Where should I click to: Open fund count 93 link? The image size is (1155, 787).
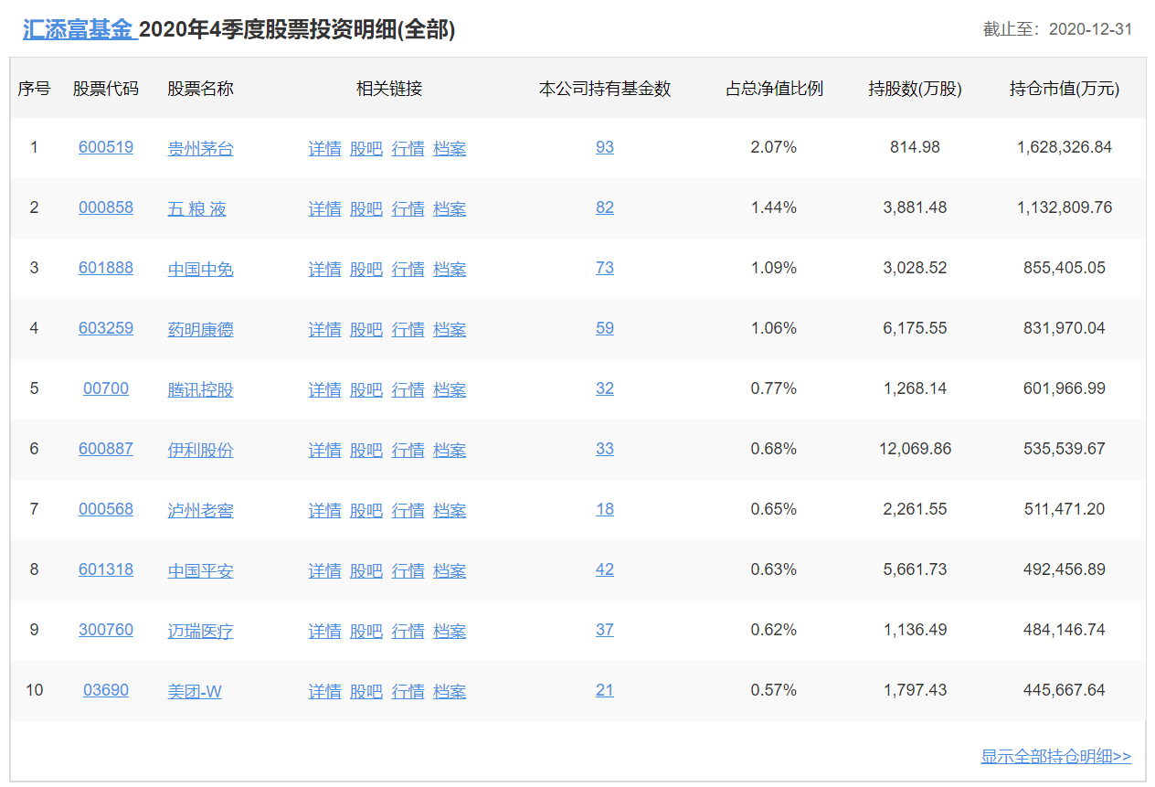605,147
